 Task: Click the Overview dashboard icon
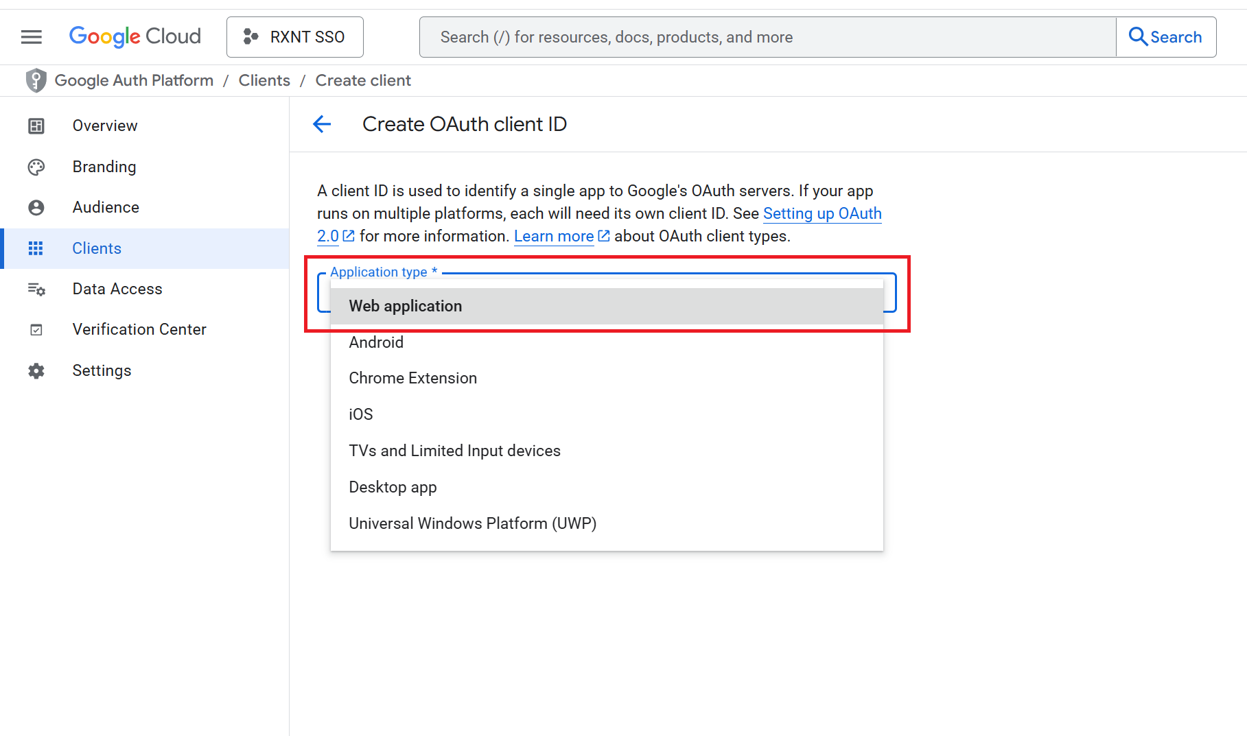(x=36, y=126)
